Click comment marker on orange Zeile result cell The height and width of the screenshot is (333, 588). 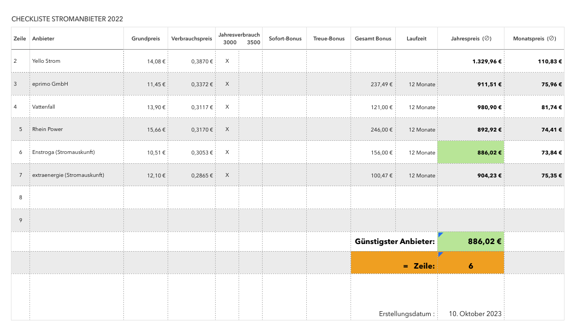tap(440, 254)
